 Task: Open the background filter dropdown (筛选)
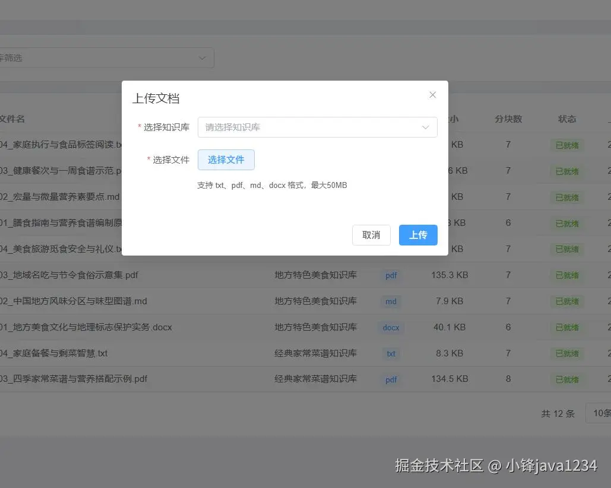(x=106, y=58)
